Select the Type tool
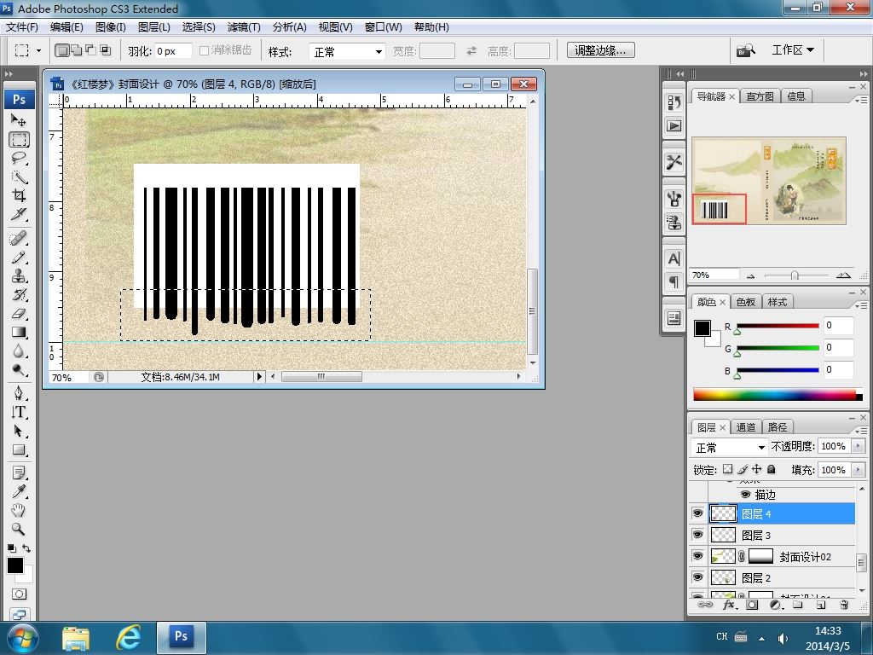Viewport: 873px width, 655px height. (x=19, y=412)
